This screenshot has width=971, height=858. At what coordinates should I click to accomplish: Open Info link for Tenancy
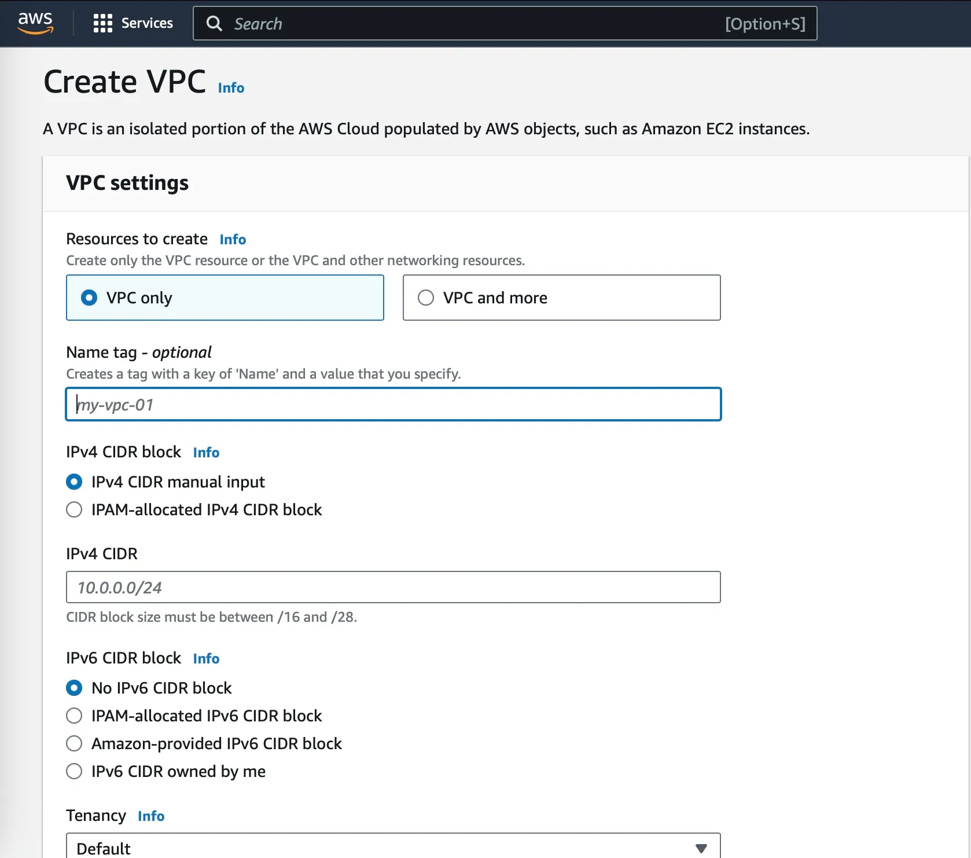tap(151, 816)
